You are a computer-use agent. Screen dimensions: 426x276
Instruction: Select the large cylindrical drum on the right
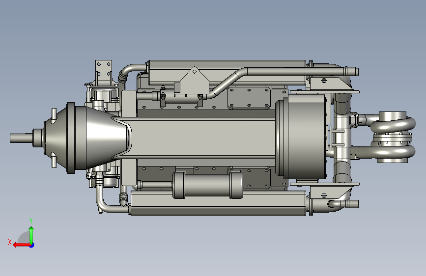click(301, 137)
